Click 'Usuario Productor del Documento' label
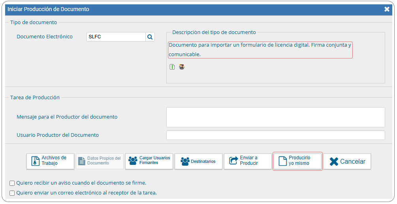The height and width of the screenshot is (204, 397). coord(58,135)
